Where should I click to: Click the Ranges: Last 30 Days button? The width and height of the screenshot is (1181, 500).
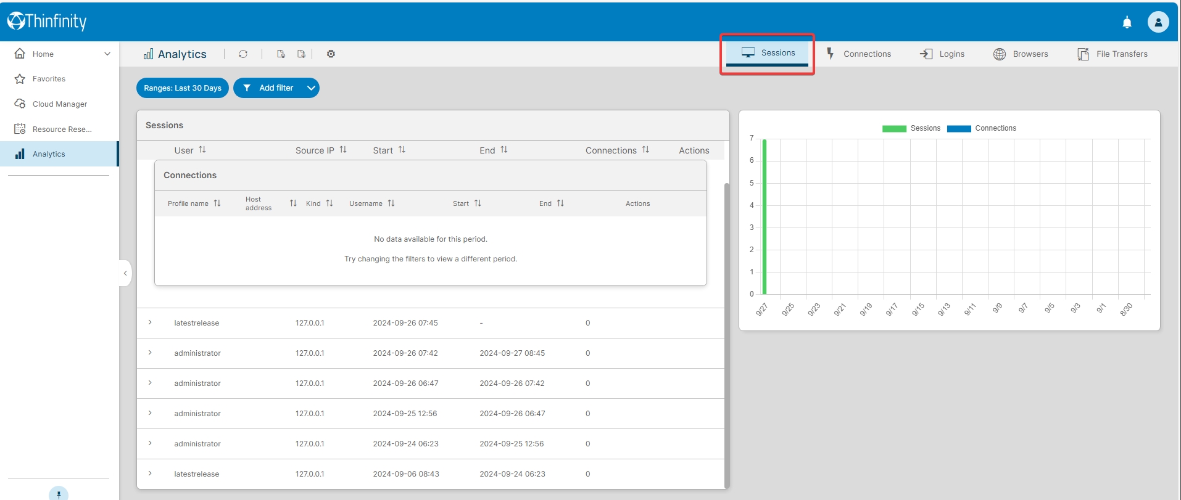coord(183,88)
